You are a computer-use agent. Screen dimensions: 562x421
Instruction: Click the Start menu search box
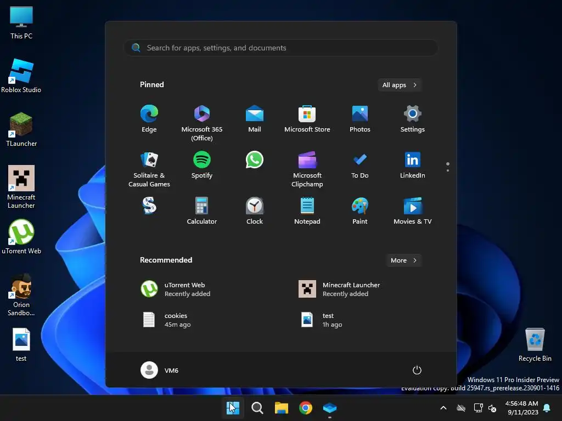click(x=281, y=48)
